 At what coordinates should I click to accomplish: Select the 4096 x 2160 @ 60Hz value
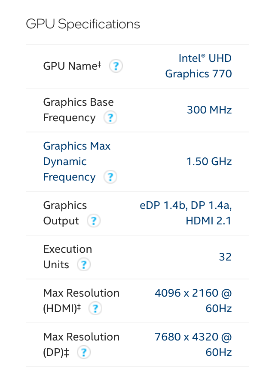click(x=193, y=301)
